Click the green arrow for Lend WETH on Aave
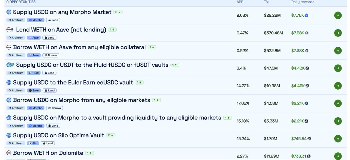The image size is (350, 160). click(x=338, y=33)
